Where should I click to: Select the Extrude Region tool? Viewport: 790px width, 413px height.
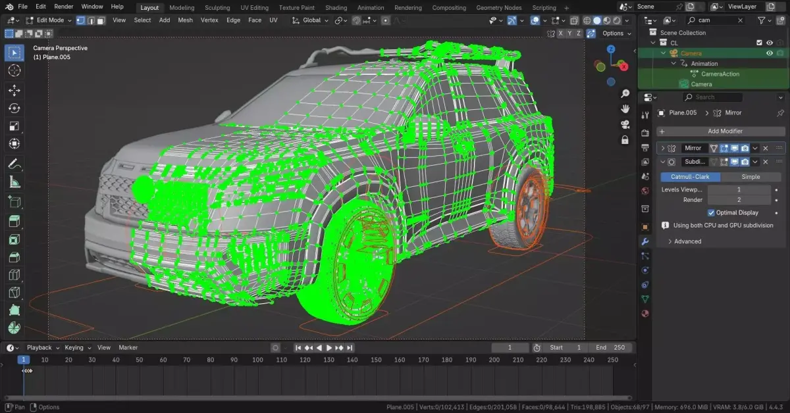click(x=14, y=222)
